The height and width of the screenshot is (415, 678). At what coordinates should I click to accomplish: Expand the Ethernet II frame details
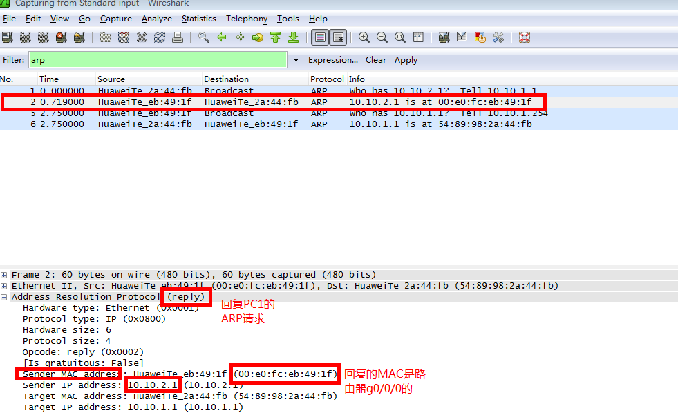pyautogui.click(x=6, y=285)
